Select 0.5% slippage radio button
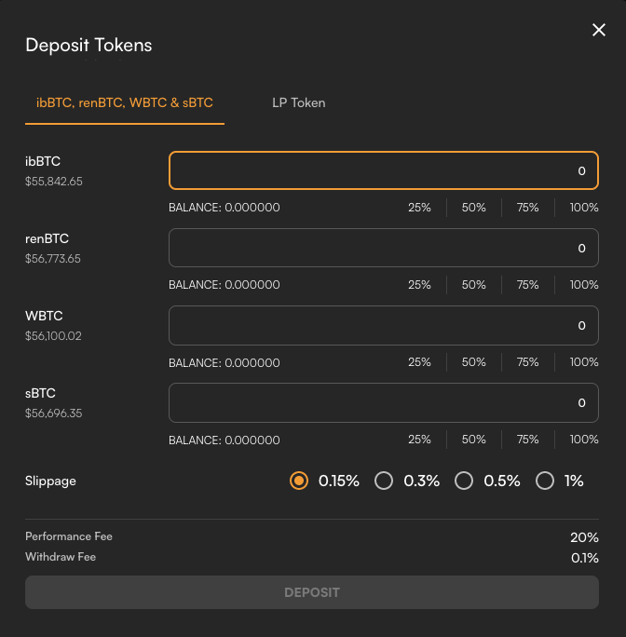This screenshot has height=637, width=626. coord(463,481)
